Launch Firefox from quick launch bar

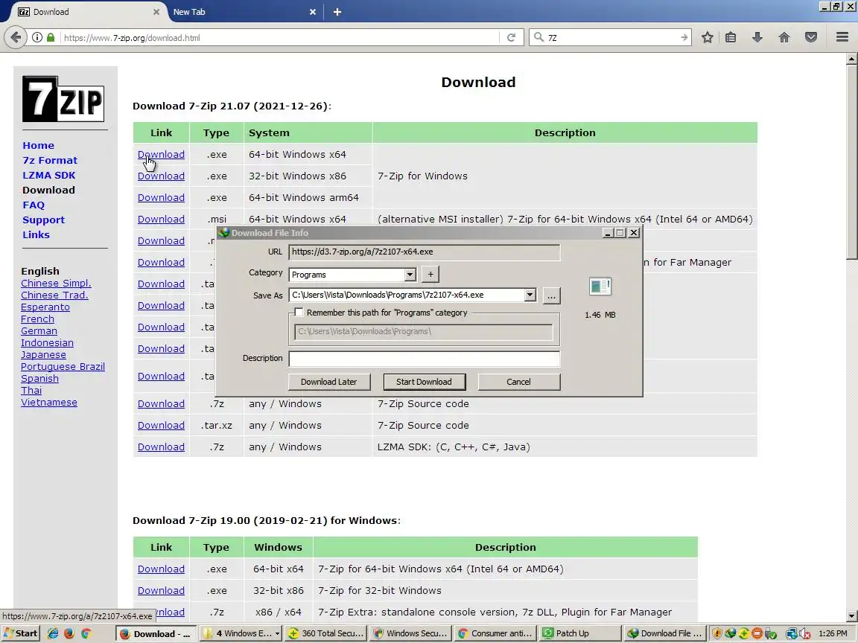(69, 633)
